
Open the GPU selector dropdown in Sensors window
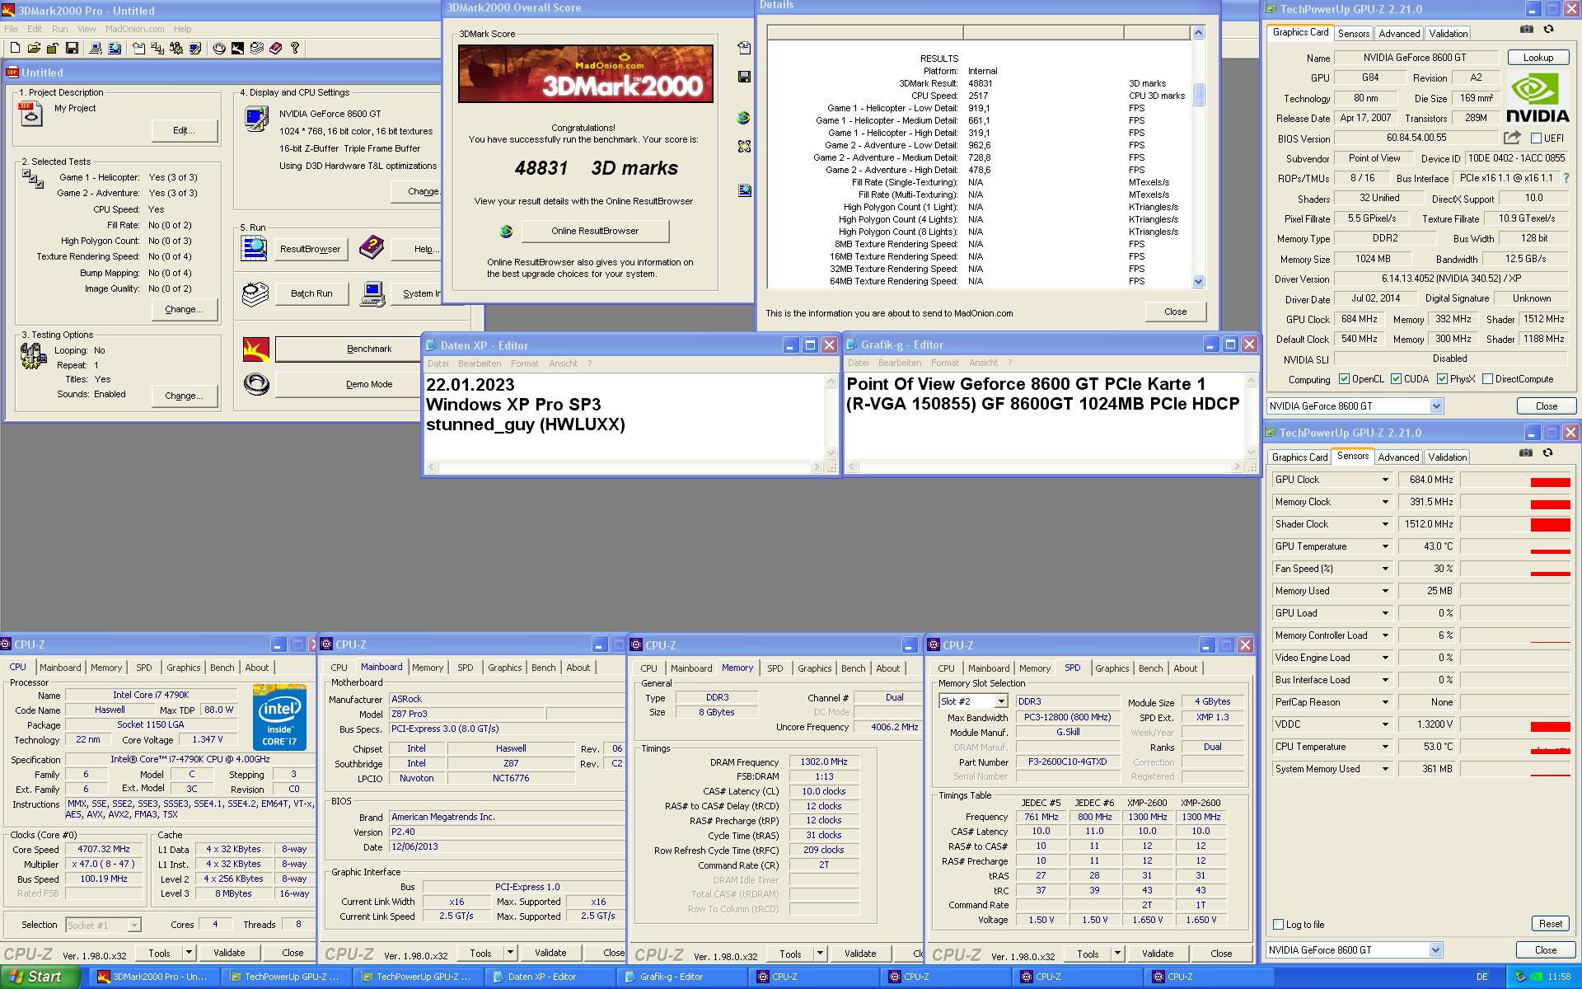pos(1435,949)
